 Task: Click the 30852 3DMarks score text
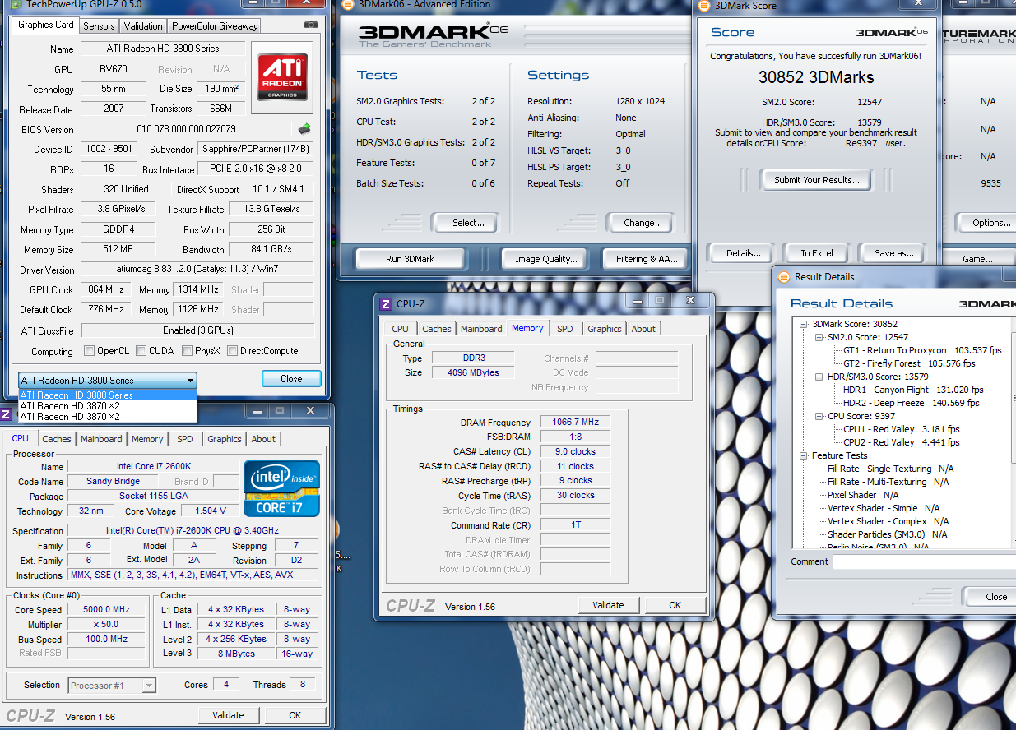pyautogui.click(x=816, y=78)
